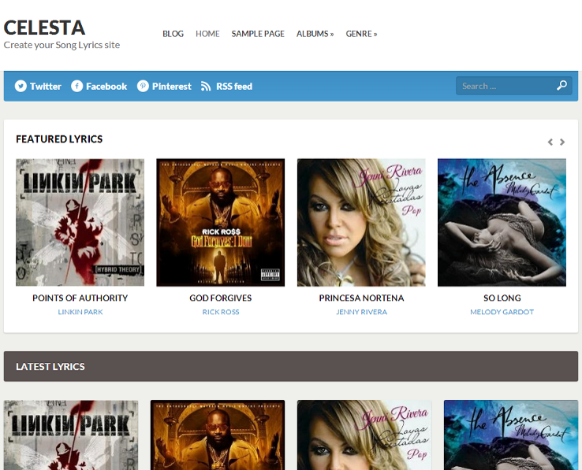Open the featured Melody Gardot album cover

click(502, 223)
